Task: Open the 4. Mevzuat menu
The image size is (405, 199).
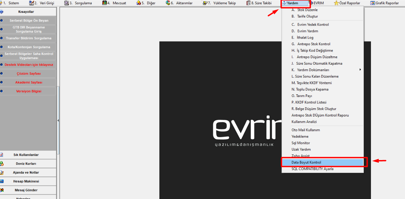Action: coord(114,3)
